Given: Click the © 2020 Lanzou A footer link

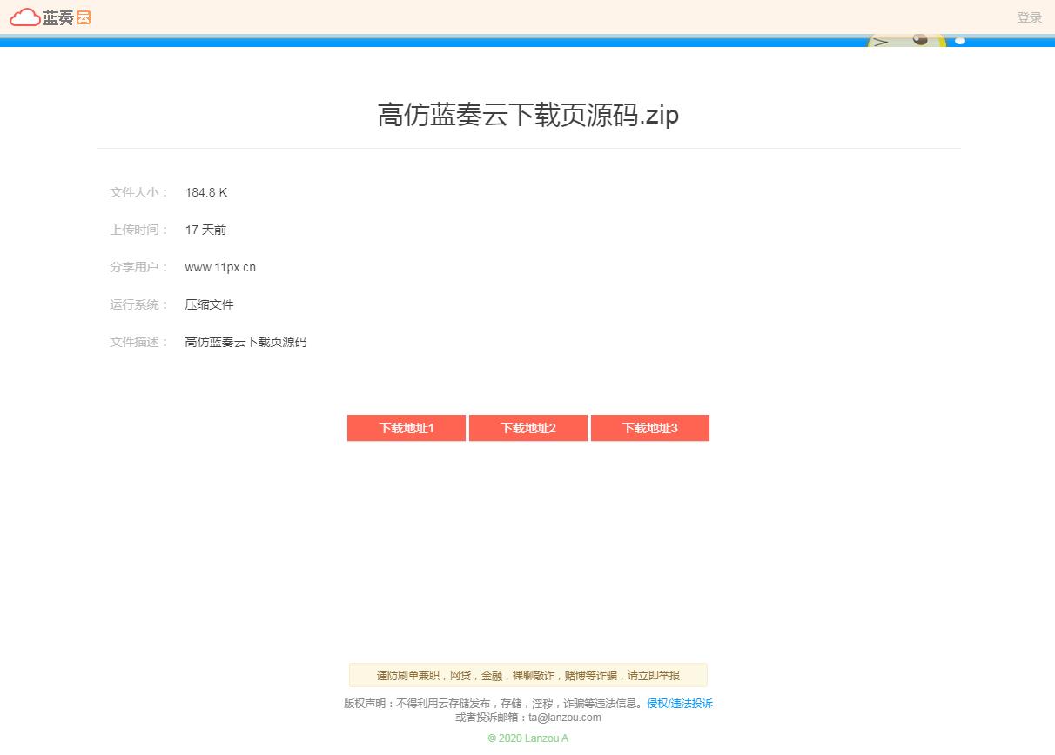Looking at the screenshot, I should click(527, 738).
